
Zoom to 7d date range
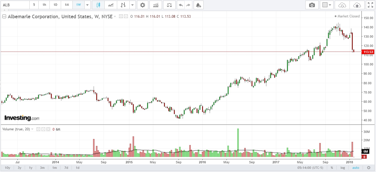[x=66, y=168]
